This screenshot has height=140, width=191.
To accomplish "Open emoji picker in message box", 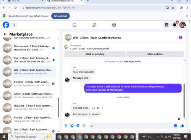I will coord(175,126).
